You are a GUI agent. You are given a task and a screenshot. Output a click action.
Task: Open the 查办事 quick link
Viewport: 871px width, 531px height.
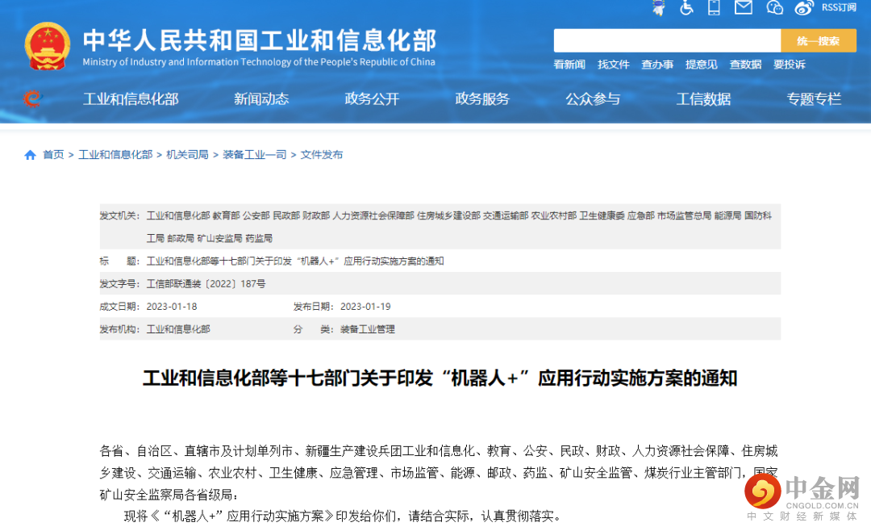657,65
